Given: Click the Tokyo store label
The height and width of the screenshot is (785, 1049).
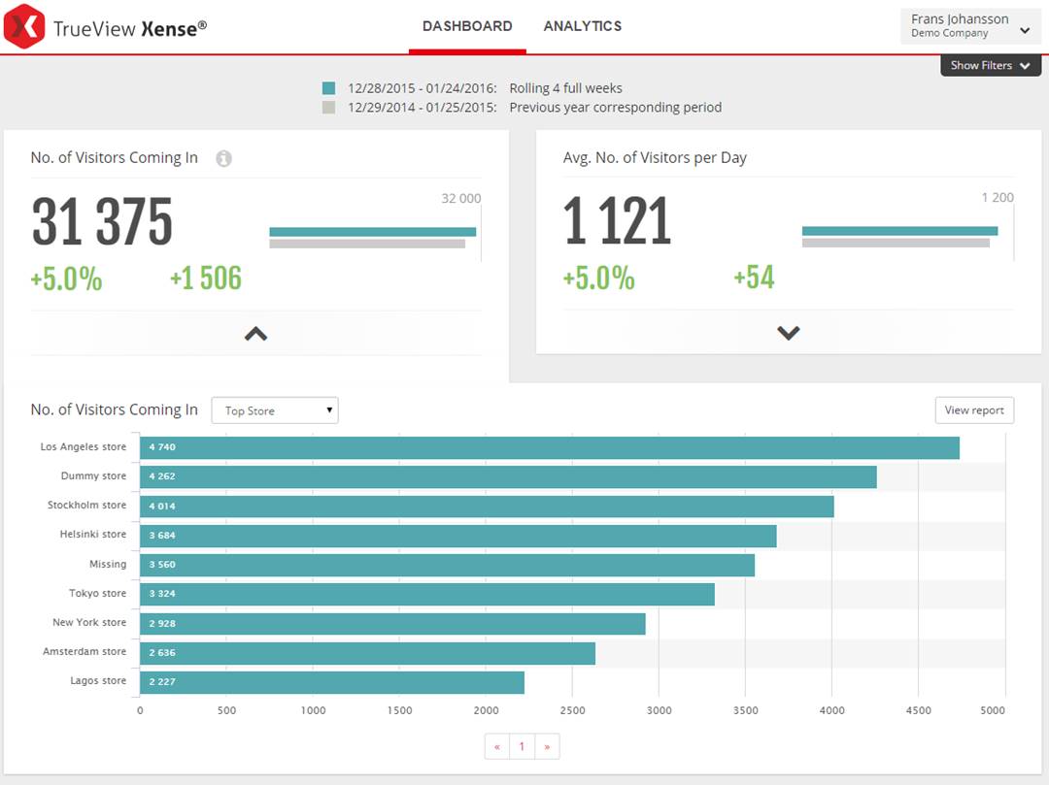Looking at the screenshot, I should [97, 593].
